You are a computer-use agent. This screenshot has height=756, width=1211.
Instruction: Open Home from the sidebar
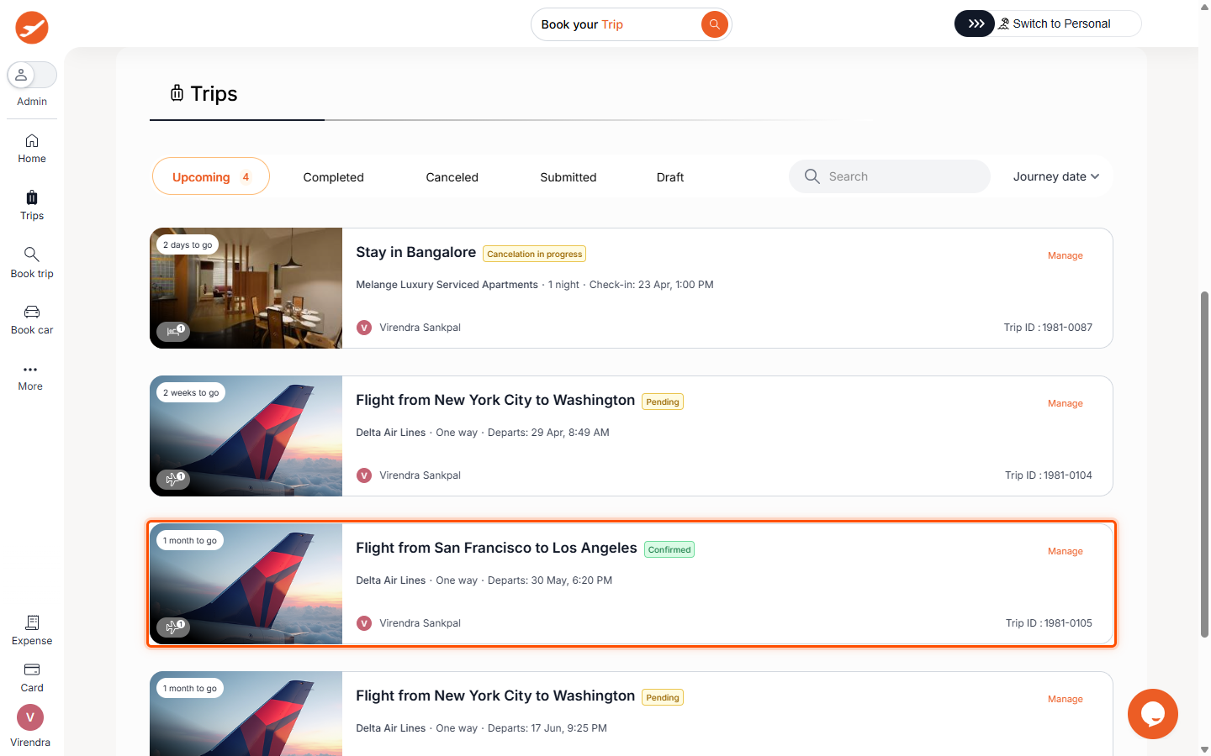click(32, 148)
